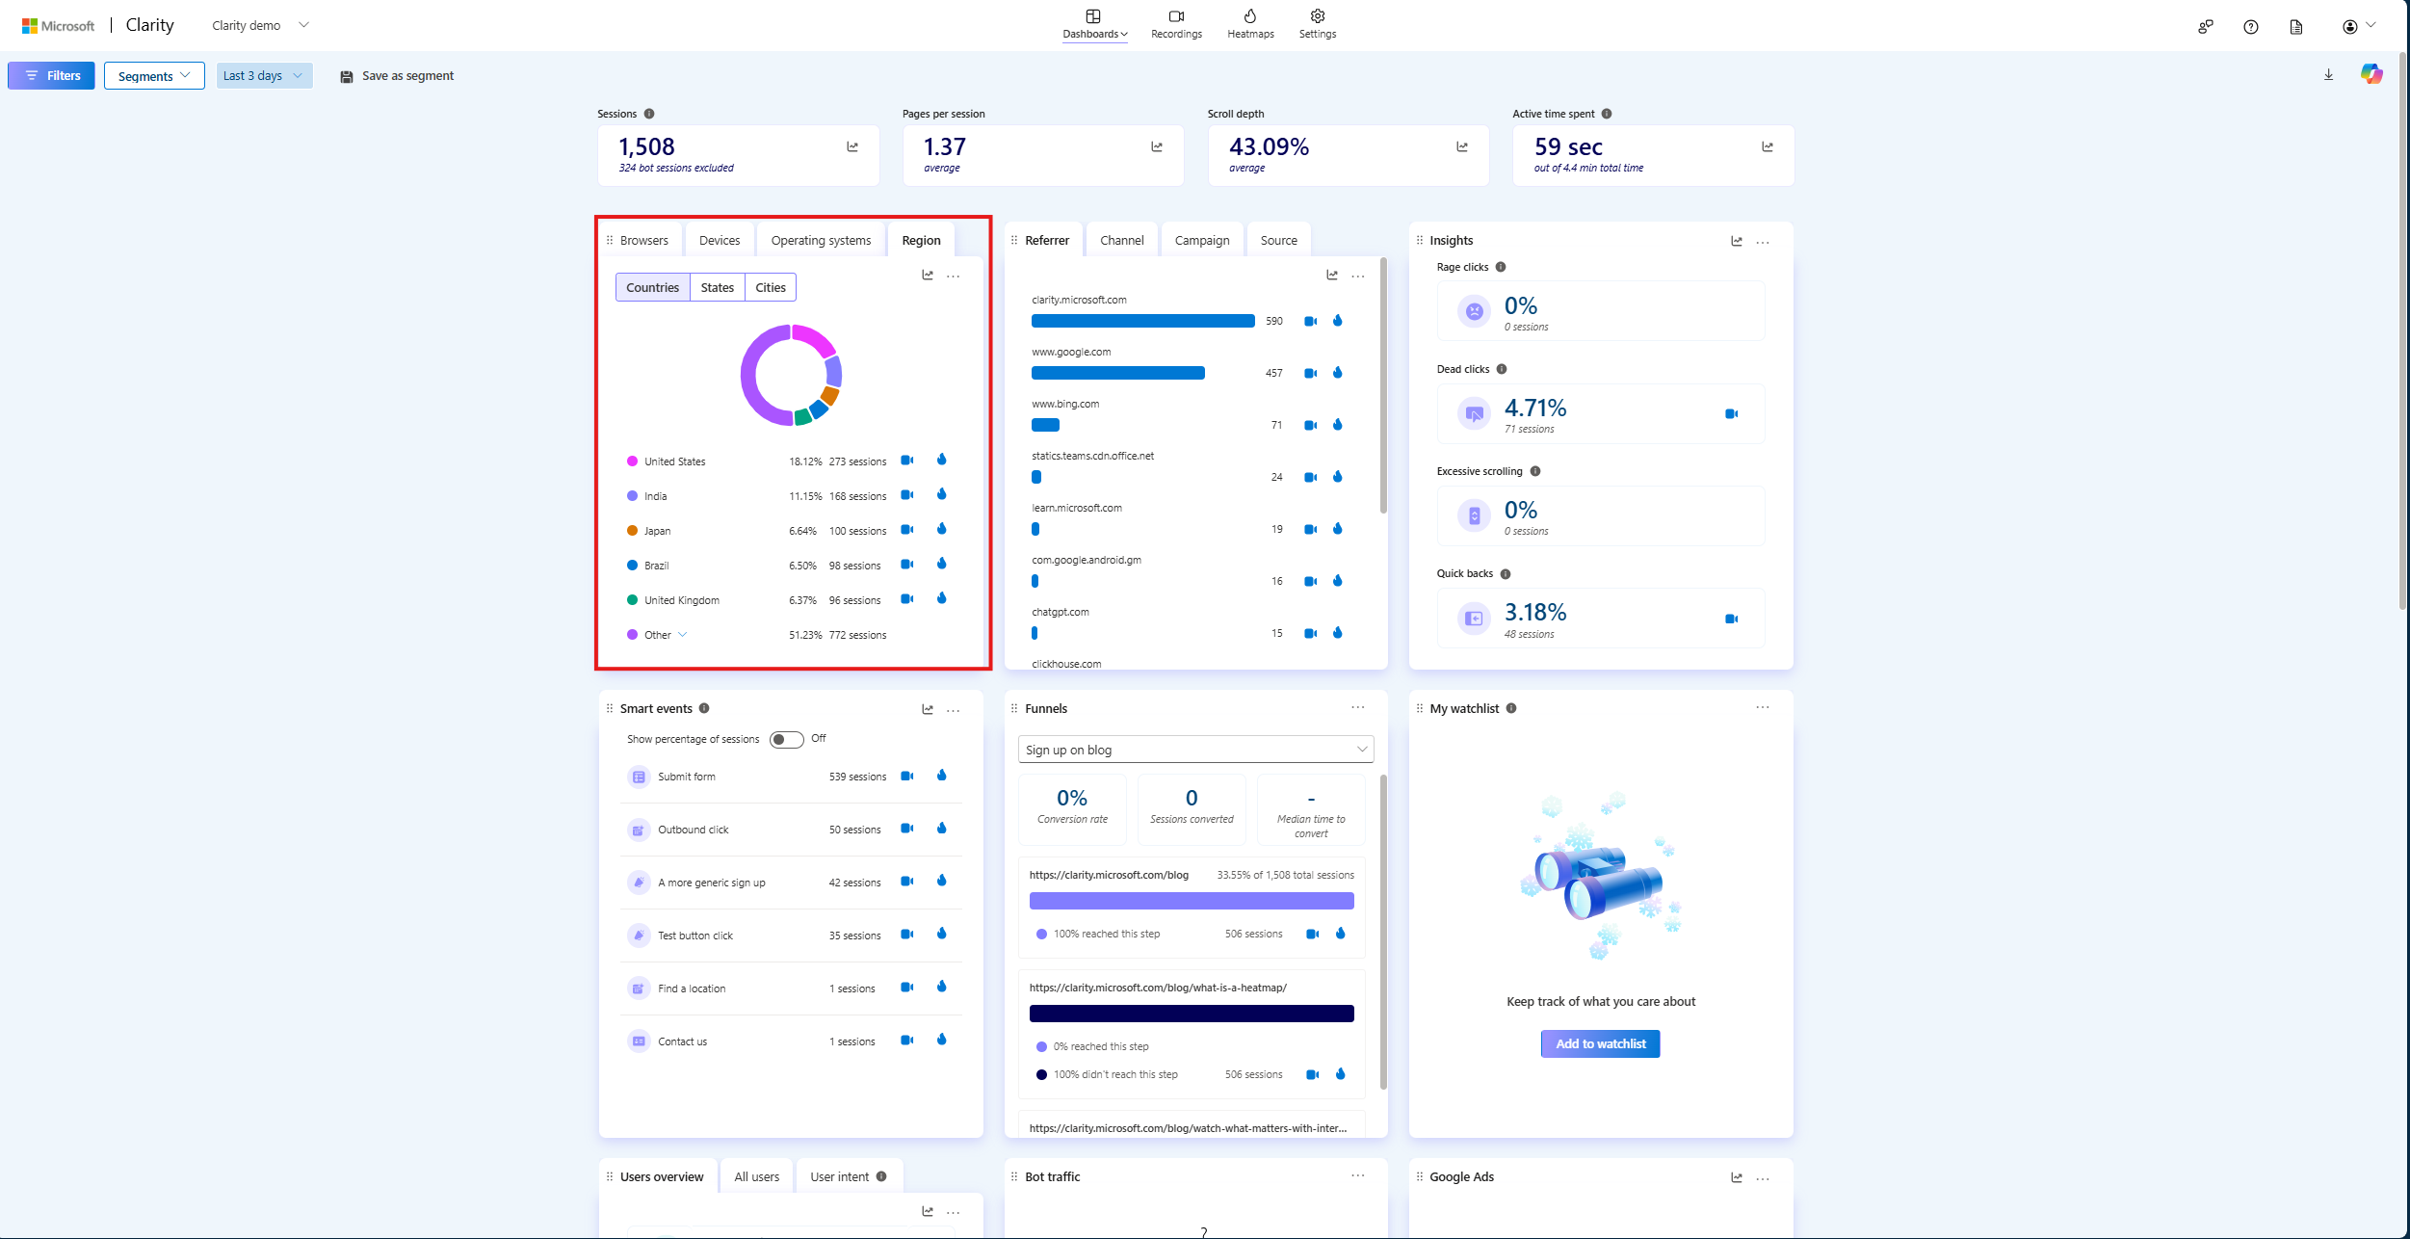Open heatmap for Brazil sessions
2410x1239 pixels.
point(942,564)
